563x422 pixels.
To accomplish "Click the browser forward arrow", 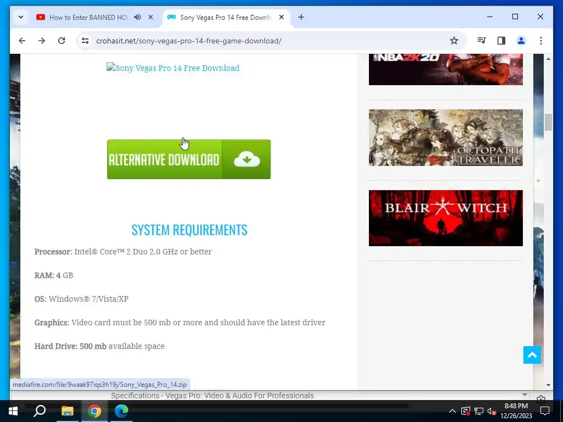I will click(42, 41).
